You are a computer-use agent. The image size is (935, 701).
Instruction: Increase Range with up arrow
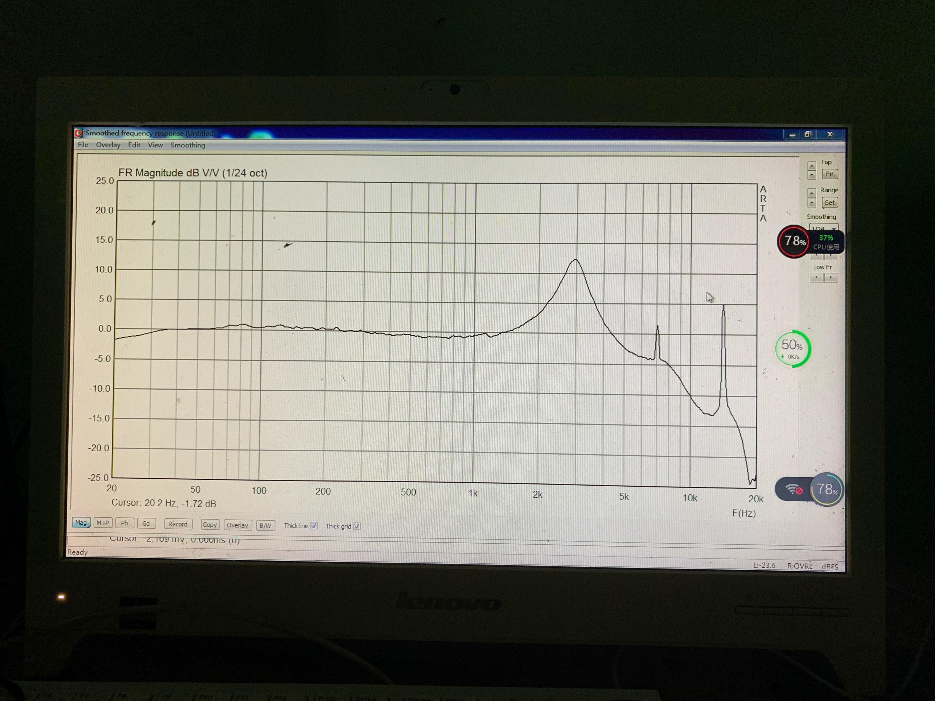coord(812,193)
